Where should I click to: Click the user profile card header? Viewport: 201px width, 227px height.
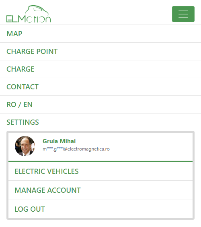pos(100,147)
